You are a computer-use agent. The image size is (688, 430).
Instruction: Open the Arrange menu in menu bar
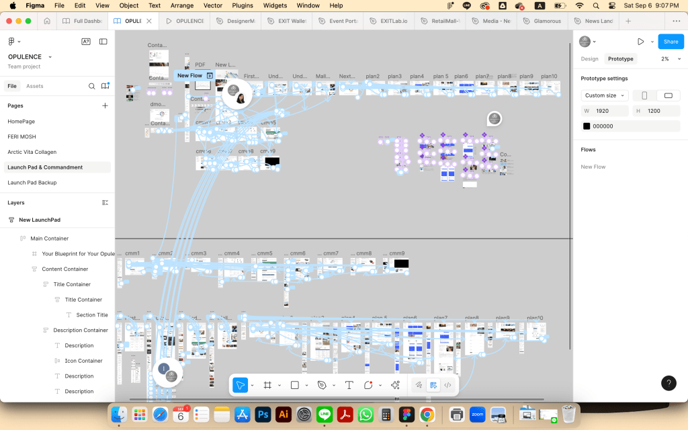pyautogui.click(x=181, y=5)
